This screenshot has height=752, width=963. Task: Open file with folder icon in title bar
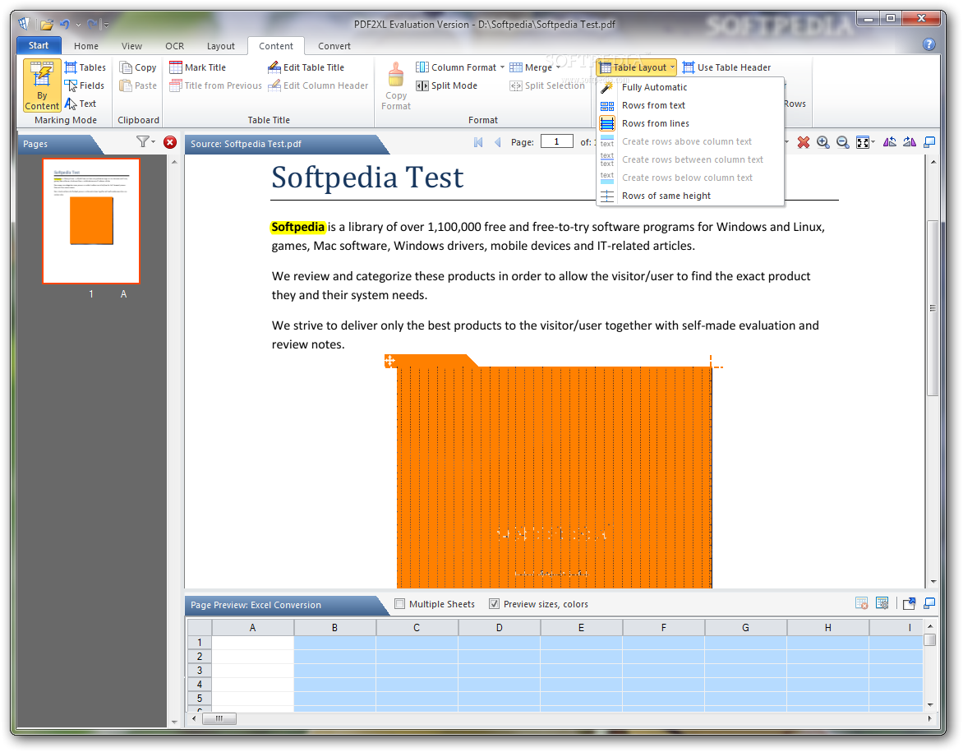46,25
